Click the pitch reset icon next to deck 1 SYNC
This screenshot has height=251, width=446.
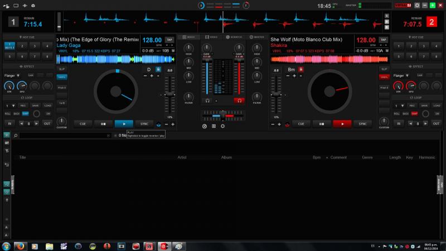pyautogui.click(x=159, y=124)
